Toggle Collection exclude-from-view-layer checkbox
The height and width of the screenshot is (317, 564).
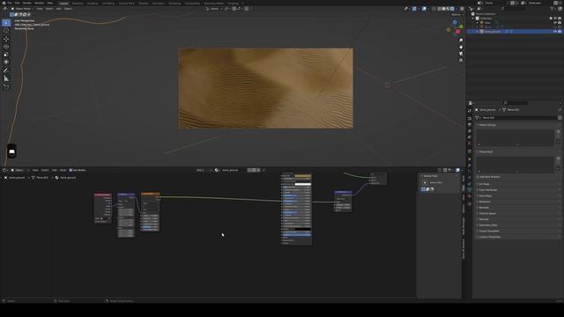[551, 18]
